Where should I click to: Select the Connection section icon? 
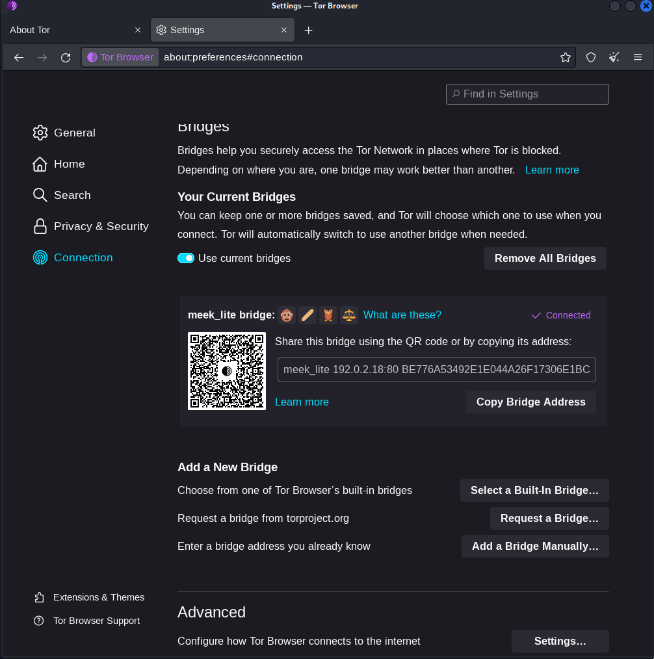click(40, 257)
